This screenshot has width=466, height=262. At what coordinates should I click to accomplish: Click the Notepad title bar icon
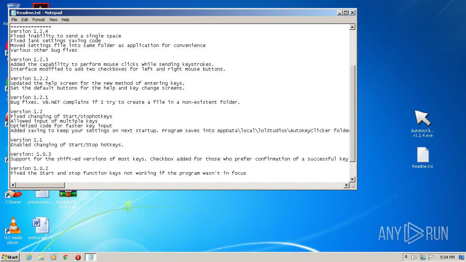[x=13, y=13]
